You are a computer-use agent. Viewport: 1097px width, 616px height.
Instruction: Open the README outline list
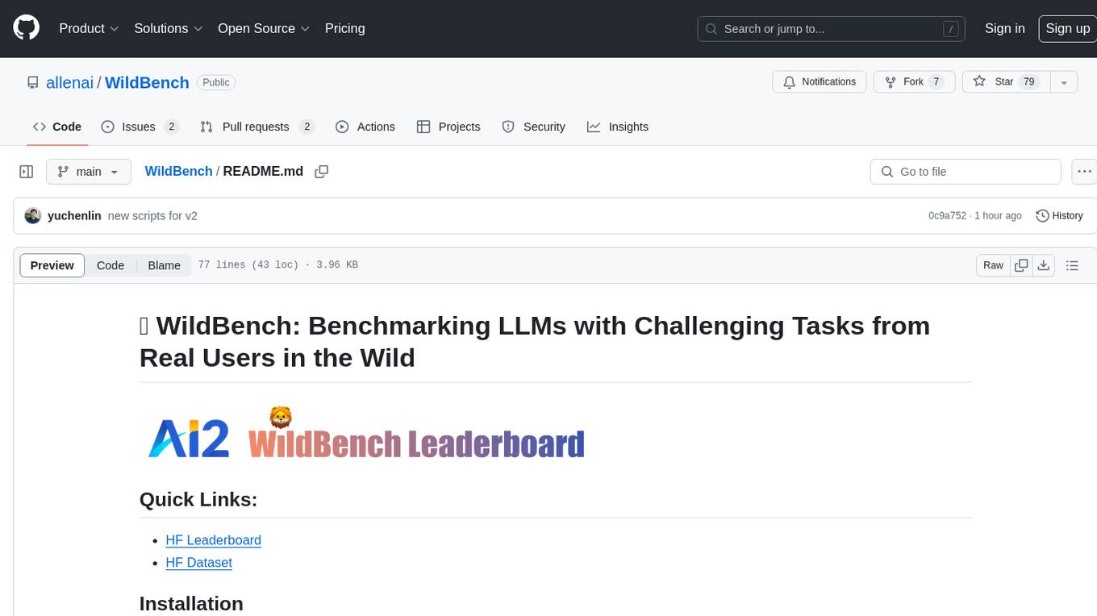pos(1072,265)
